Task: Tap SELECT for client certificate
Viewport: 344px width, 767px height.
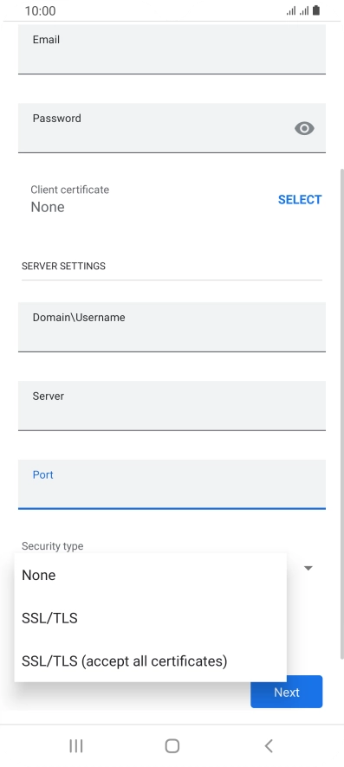Action: [x=300, y=200]
